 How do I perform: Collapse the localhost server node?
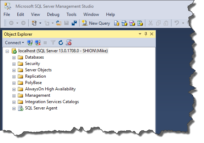coord(7,51)
